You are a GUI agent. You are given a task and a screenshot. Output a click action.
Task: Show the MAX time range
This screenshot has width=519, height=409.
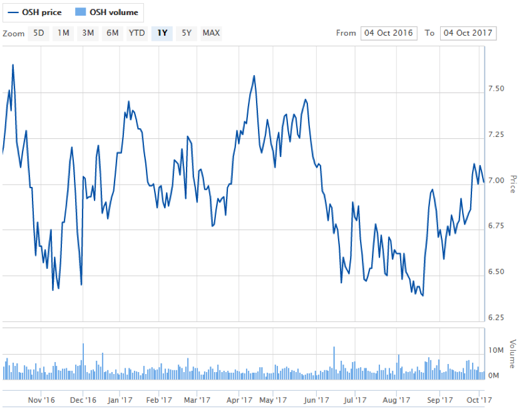pyautogui.click(x=211, y=33)
